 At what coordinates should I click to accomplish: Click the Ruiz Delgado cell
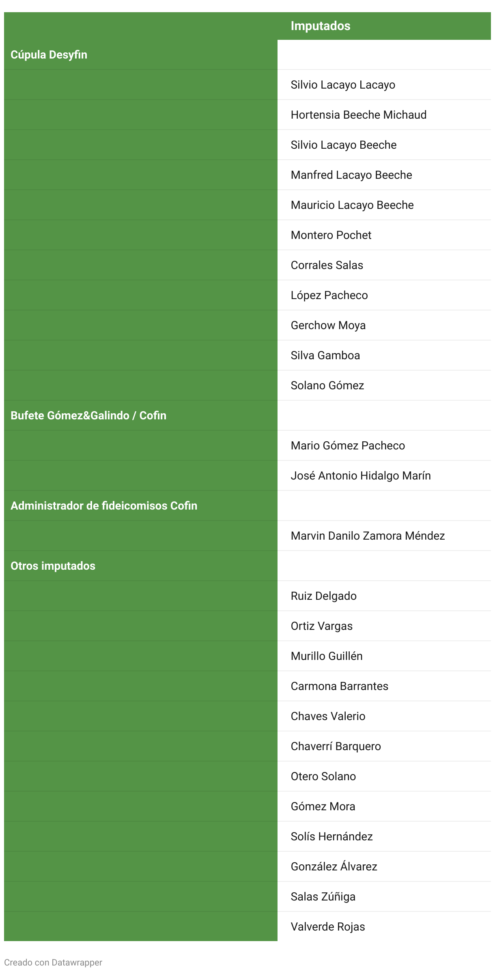click(323, 596)
